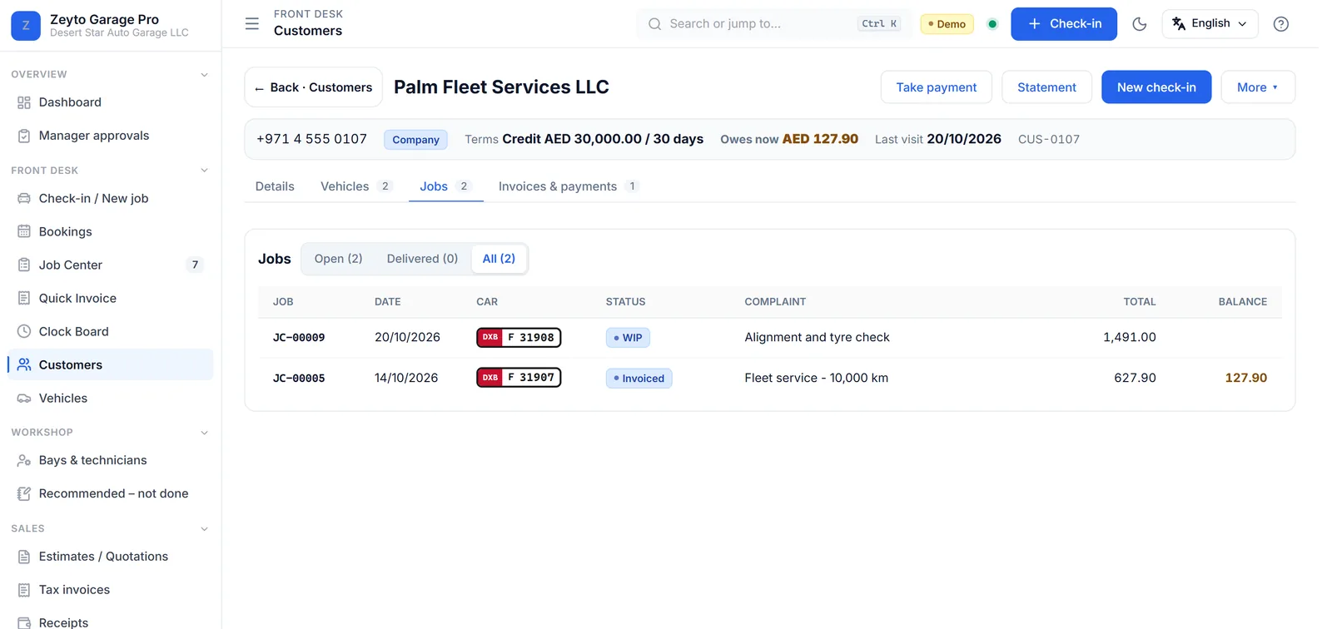This screenshot has height=629, width=1332.
Task: Go Back to Customers list
Action: 313,87
